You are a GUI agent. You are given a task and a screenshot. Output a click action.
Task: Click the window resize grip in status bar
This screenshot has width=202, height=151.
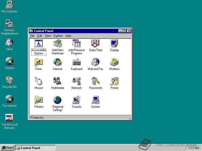pyautogui.click(x=130, y=118)
